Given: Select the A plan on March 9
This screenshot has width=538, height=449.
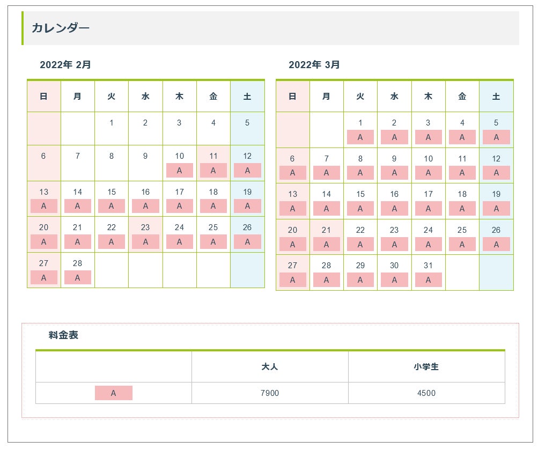Looking at the screenshot, I should click(x=394, y=173).
